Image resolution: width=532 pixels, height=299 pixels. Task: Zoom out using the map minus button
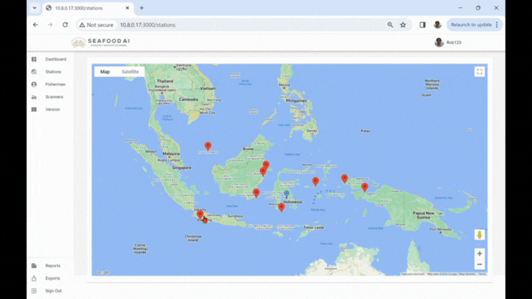[479, 264]
